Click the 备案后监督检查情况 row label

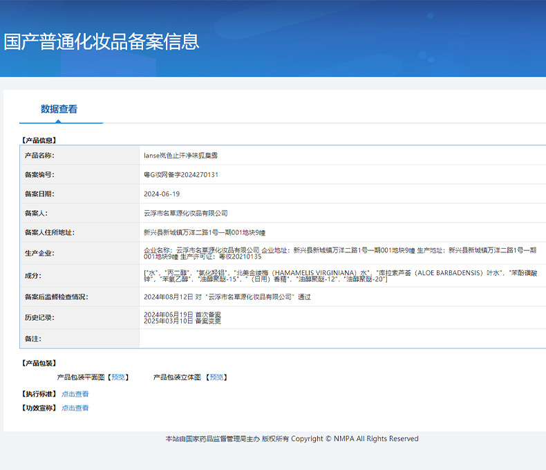(x=57, y=297)
